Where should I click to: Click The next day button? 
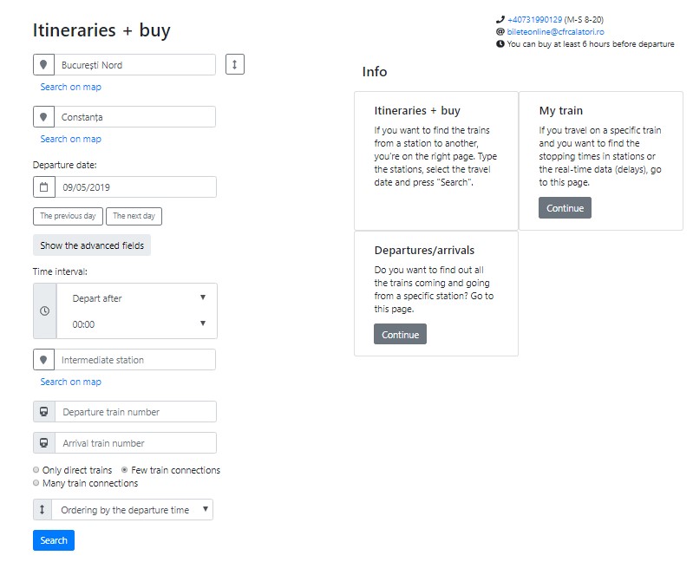(x=134, y=216)
